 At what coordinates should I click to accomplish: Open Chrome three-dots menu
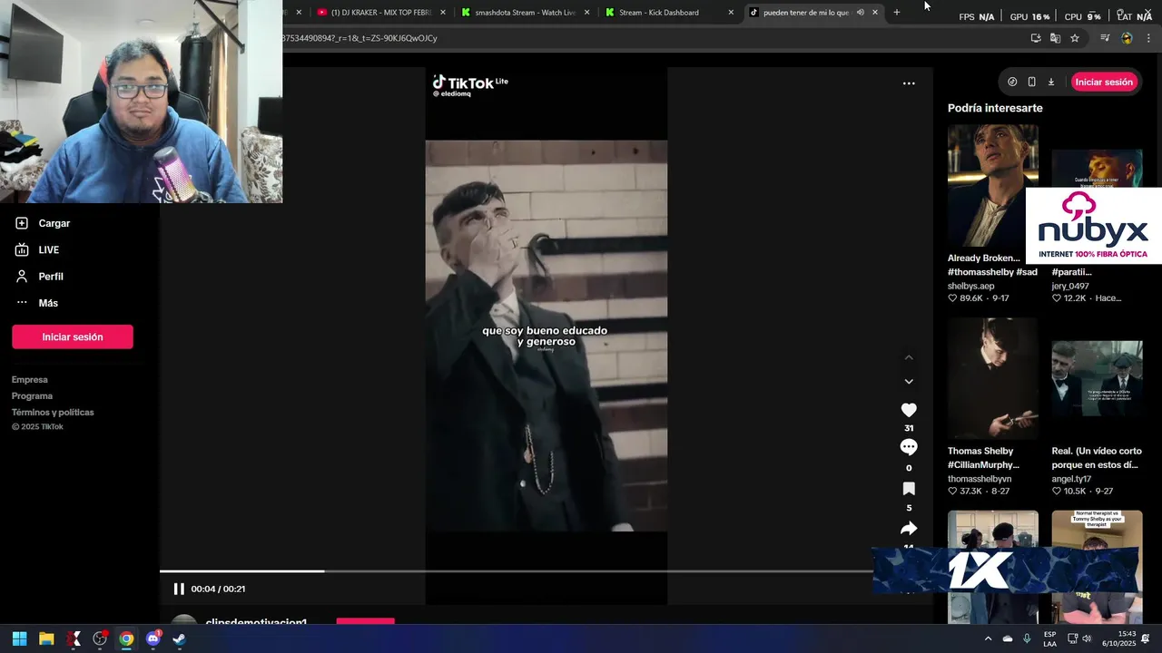(1148, 38)
